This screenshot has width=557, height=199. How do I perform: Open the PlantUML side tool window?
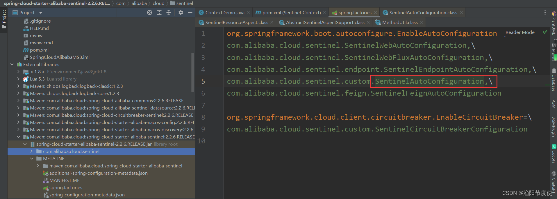[554, 23]
